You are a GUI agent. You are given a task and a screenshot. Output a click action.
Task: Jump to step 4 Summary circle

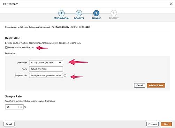coord(114,13)
